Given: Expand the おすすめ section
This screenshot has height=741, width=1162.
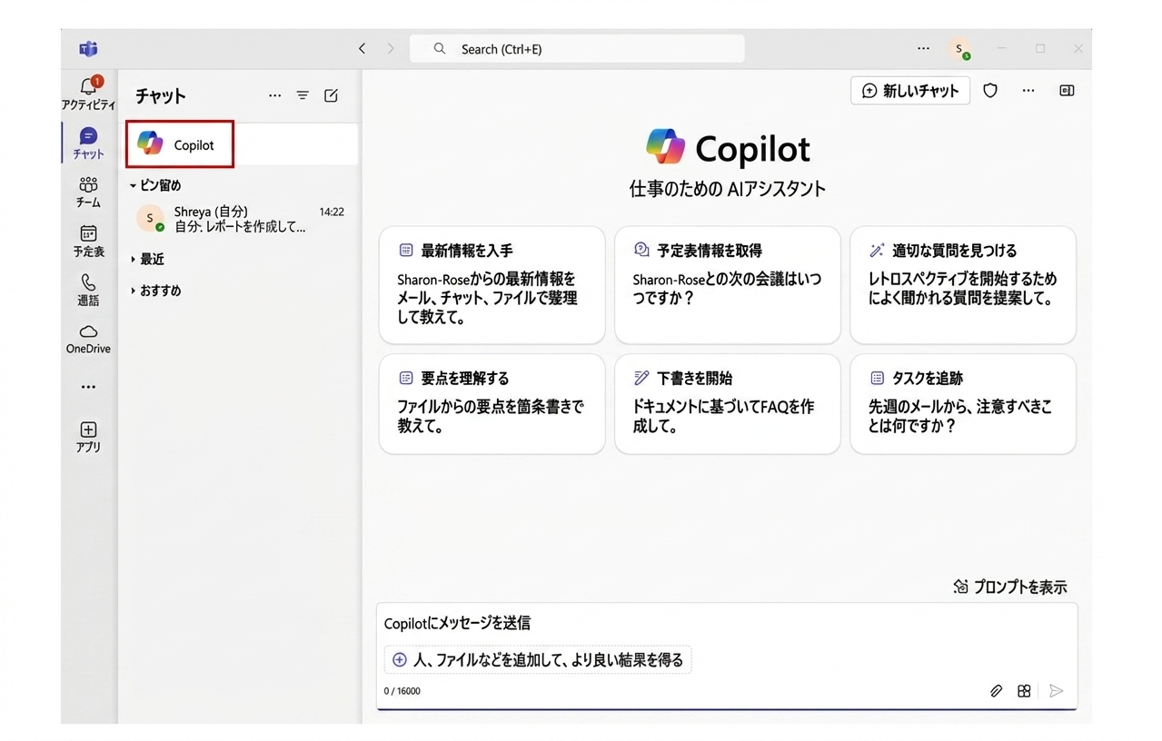Looking at the screenshot, I should pyautogui.click(x=155, y=291).
